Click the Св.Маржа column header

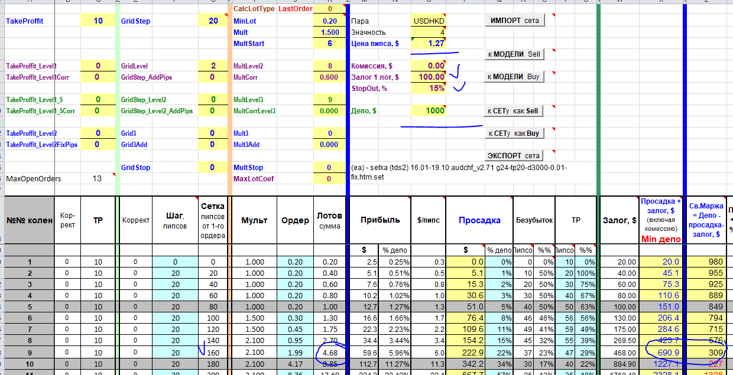(x=706, y=220)
